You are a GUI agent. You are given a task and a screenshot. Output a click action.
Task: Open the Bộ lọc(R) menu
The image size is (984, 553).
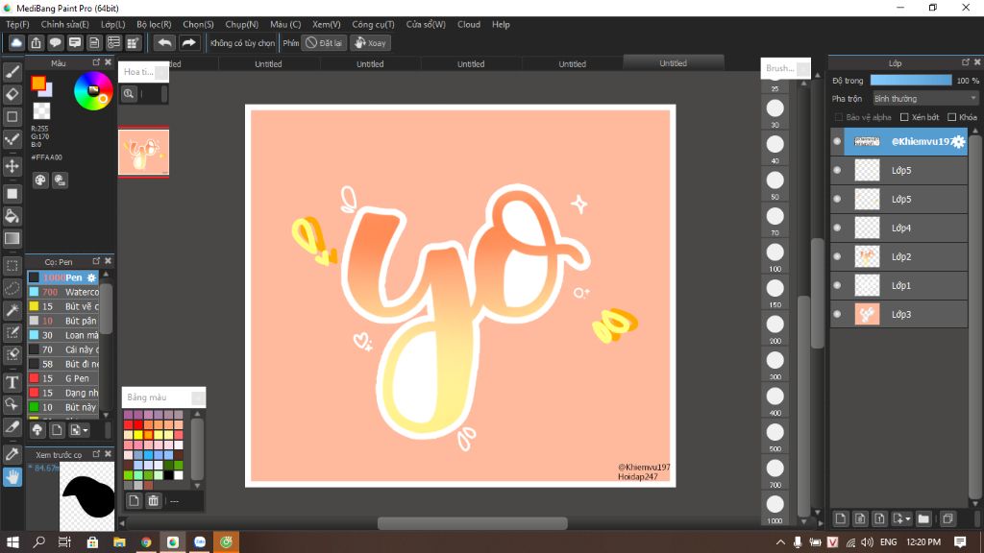tap(154, 24)
